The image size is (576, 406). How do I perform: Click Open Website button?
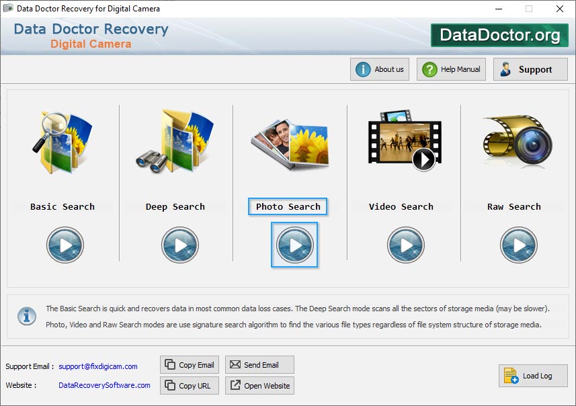click(x=259, y=385)
